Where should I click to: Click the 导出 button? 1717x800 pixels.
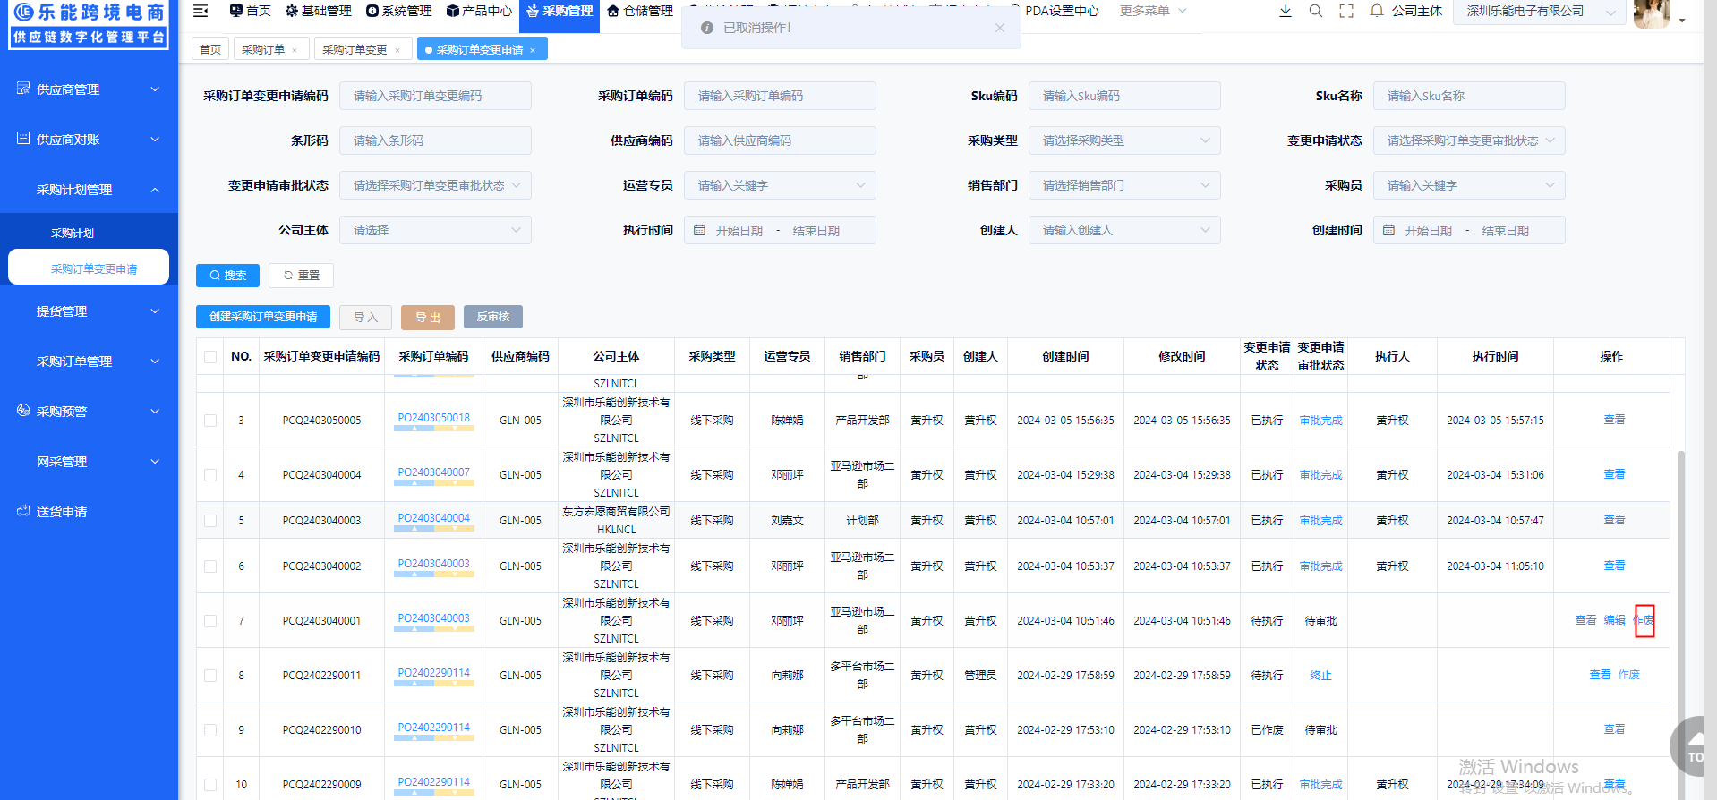(x=428, y=317)
